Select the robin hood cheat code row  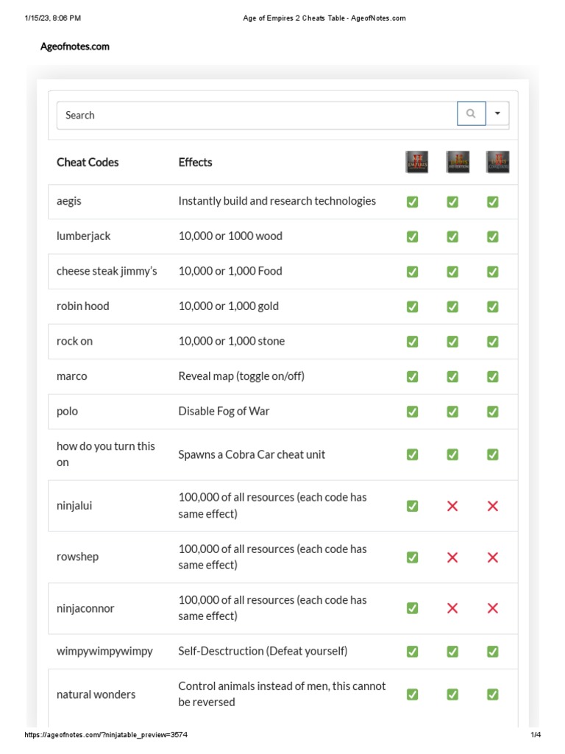[x=83, y=306]
